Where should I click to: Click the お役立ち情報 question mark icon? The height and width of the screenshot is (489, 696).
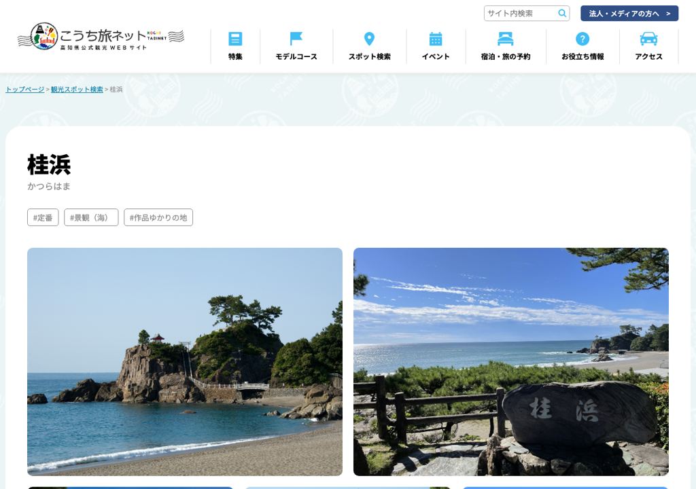582,39
